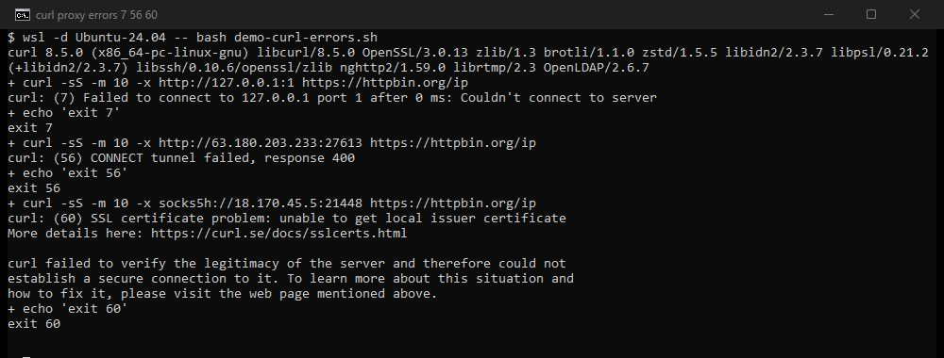
Task: Click the console icon in the title bar
Action: tap(23, 14)
